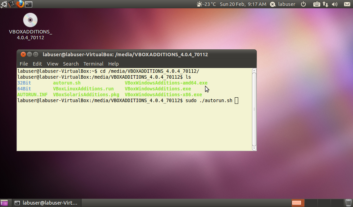Click the AUTORUN.INF file name

click(x=32, y=95)
